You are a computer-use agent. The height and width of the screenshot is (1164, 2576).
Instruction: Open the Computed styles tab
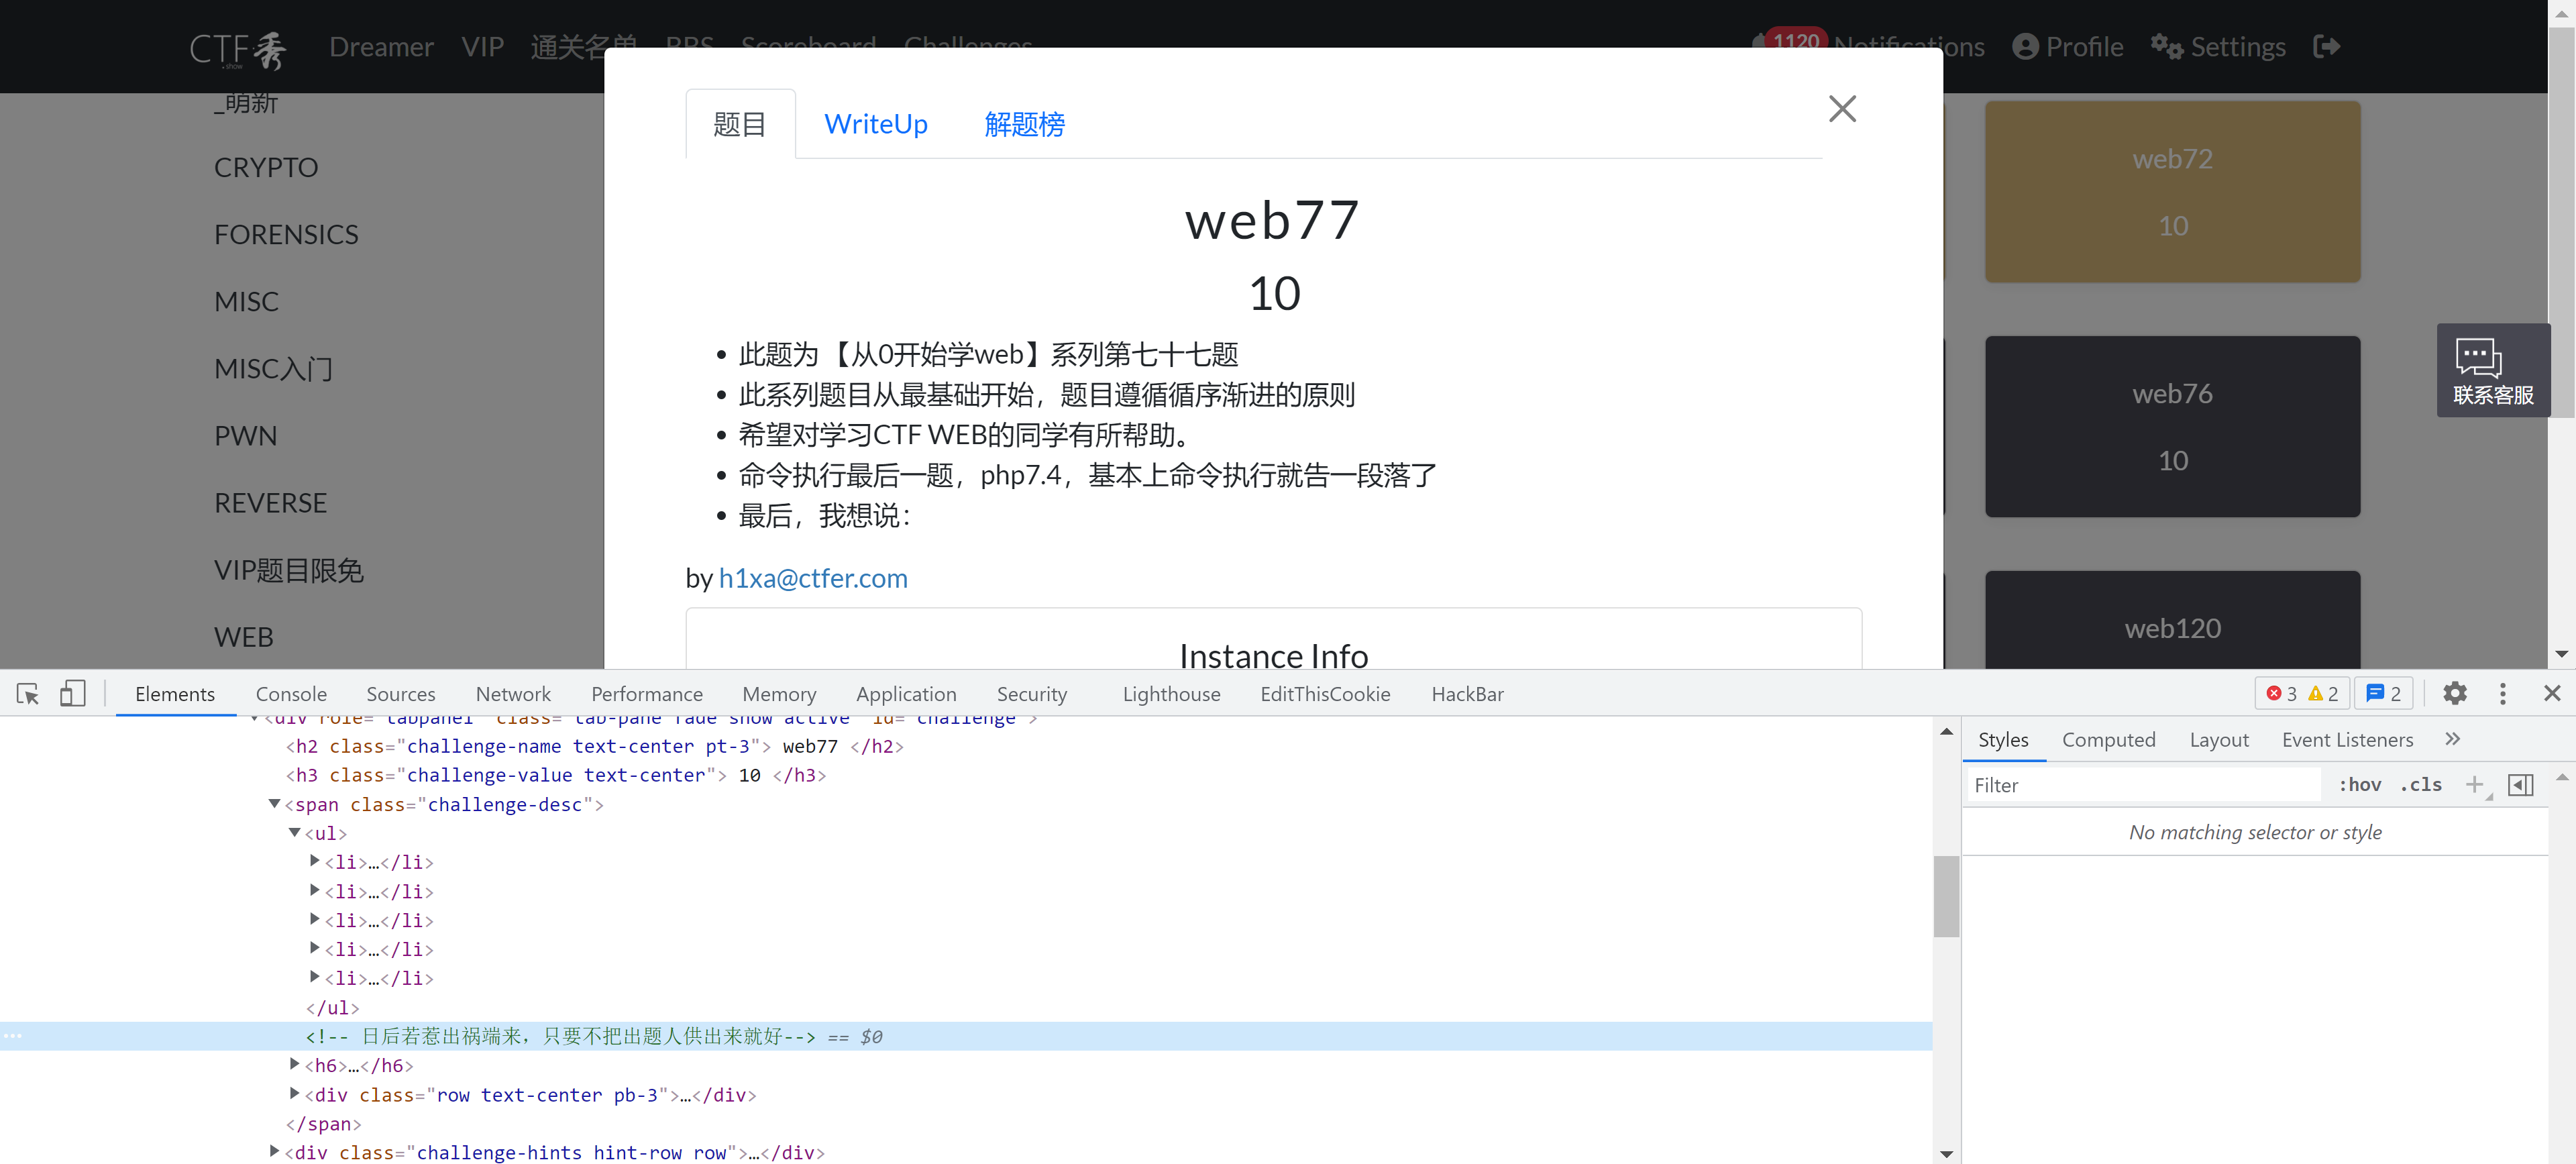(2109, 739)
